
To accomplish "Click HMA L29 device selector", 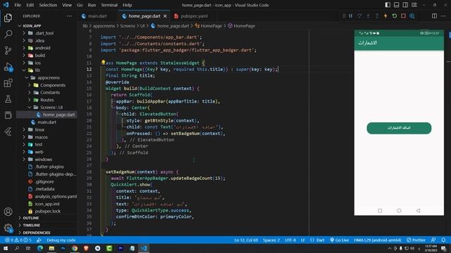I will (x=378, y=240).
